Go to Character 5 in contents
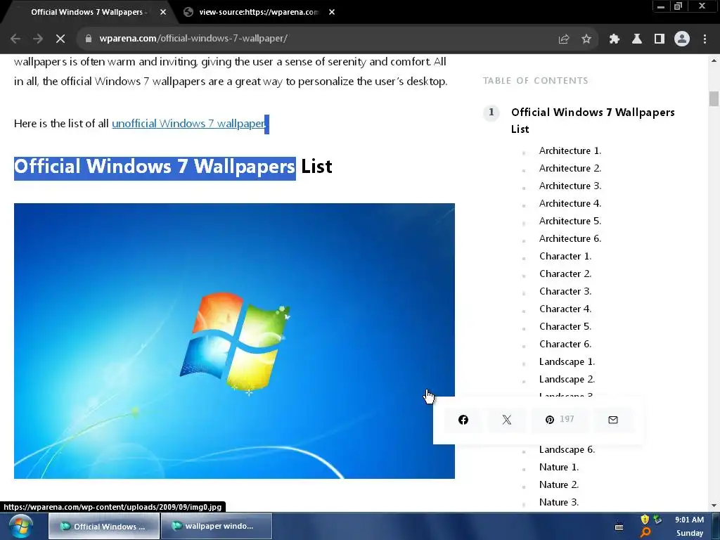This screenshot has width=720, height=540. 565,326
